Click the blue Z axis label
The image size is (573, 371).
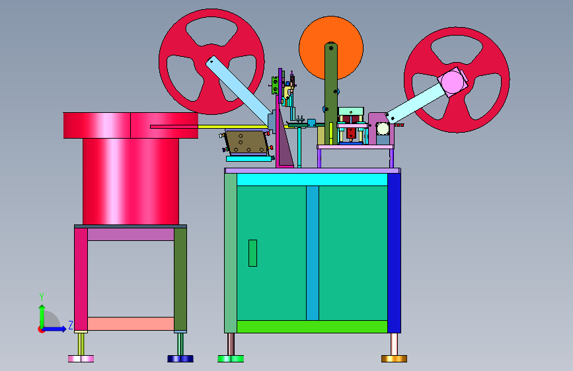71,325
